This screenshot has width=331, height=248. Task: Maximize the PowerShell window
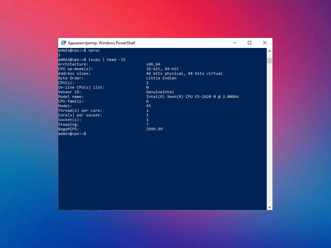[x=250, y=43]
